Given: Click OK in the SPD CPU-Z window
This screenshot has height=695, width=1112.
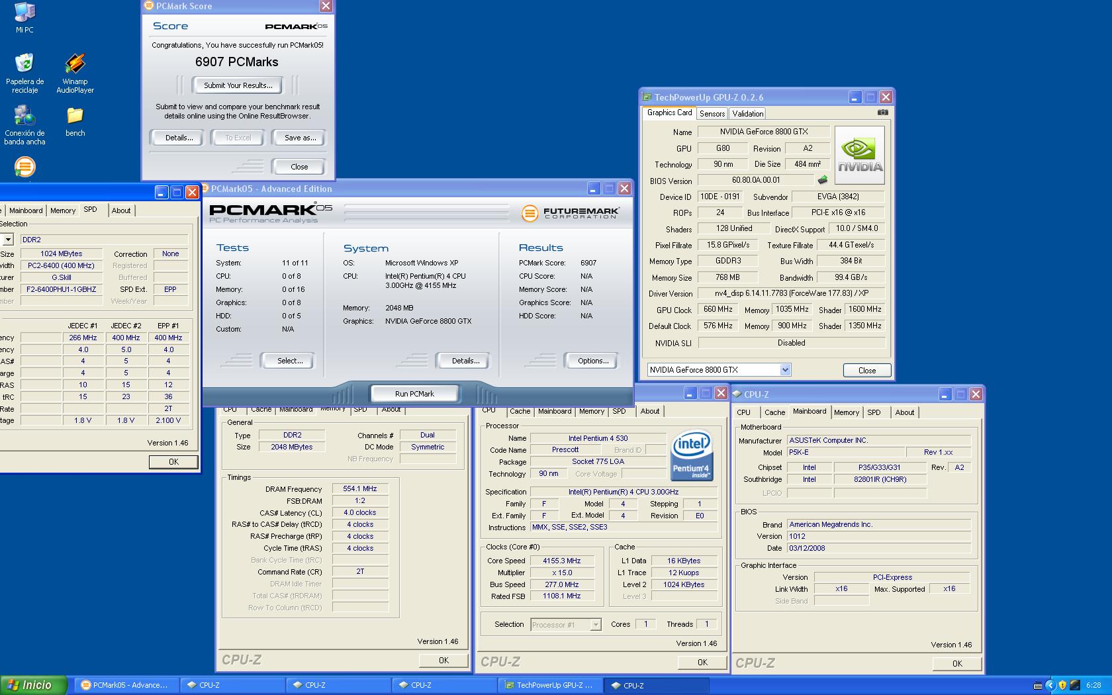Looking at the screenshot, I should pyautogui.click(x=173, y=462).
